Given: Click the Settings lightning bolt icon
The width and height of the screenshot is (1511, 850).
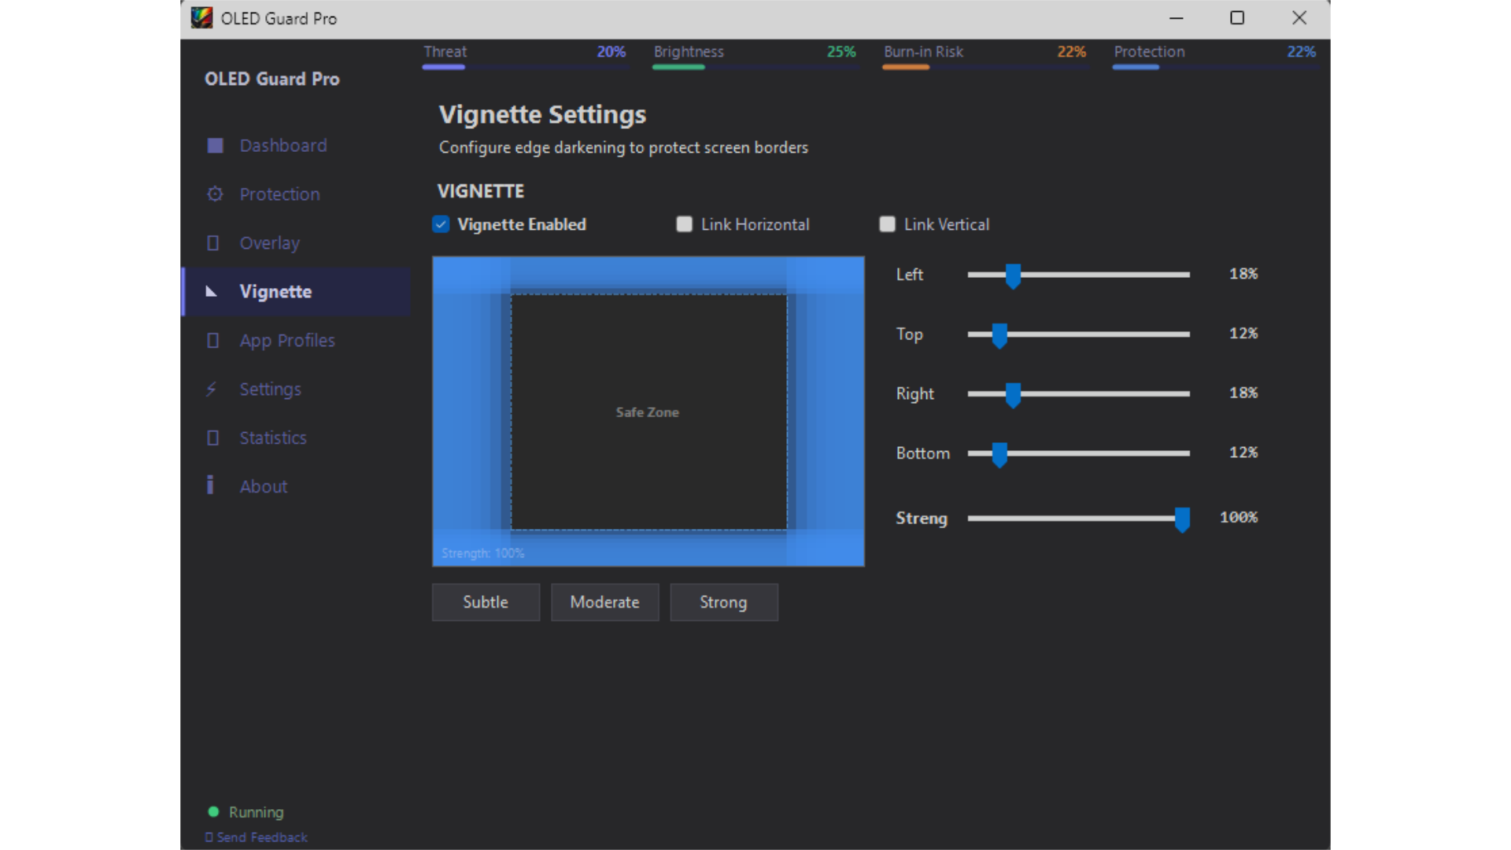Looking at the screenshot, I should coord(211,390).
